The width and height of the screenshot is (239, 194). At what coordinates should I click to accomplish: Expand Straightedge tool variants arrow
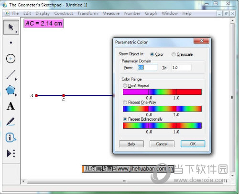[x=16, y=79]
